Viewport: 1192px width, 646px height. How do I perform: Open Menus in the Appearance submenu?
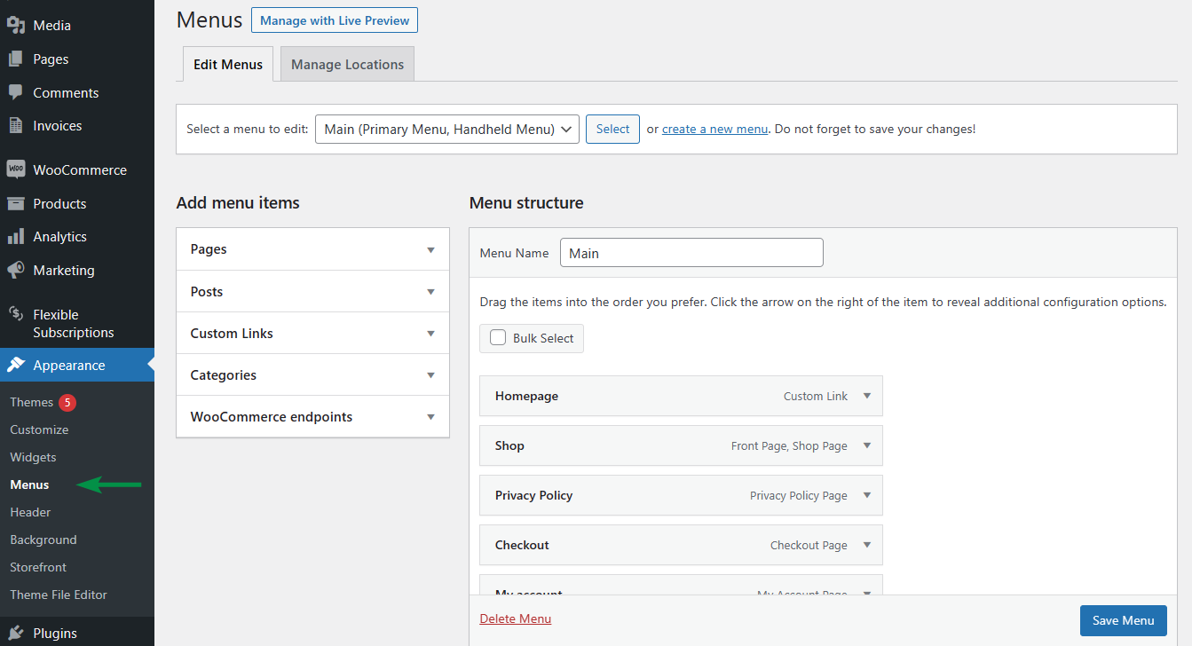(29, 484)
